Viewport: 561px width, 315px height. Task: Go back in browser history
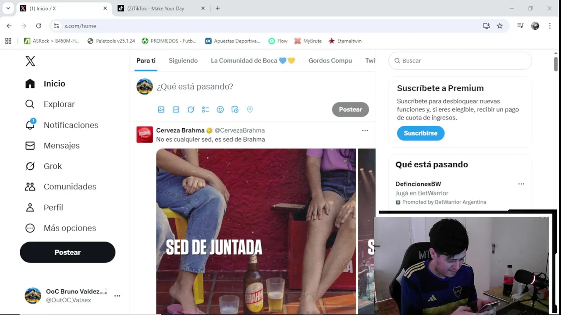[x=9, y=26]
